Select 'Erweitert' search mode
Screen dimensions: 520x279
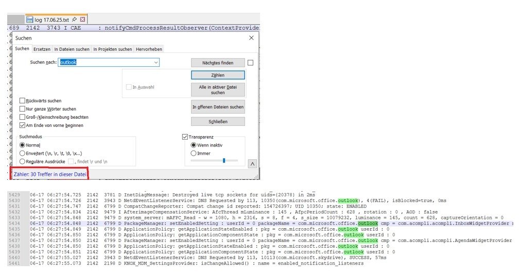22,153
